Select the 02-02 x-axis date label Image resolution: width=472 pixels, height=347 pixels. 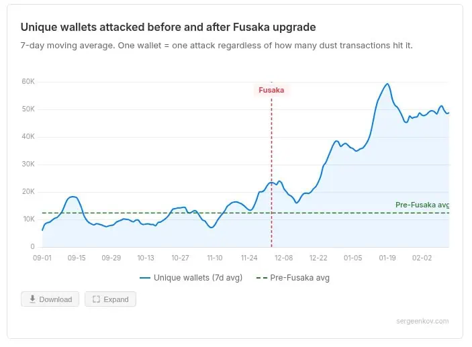click(422, 258)
